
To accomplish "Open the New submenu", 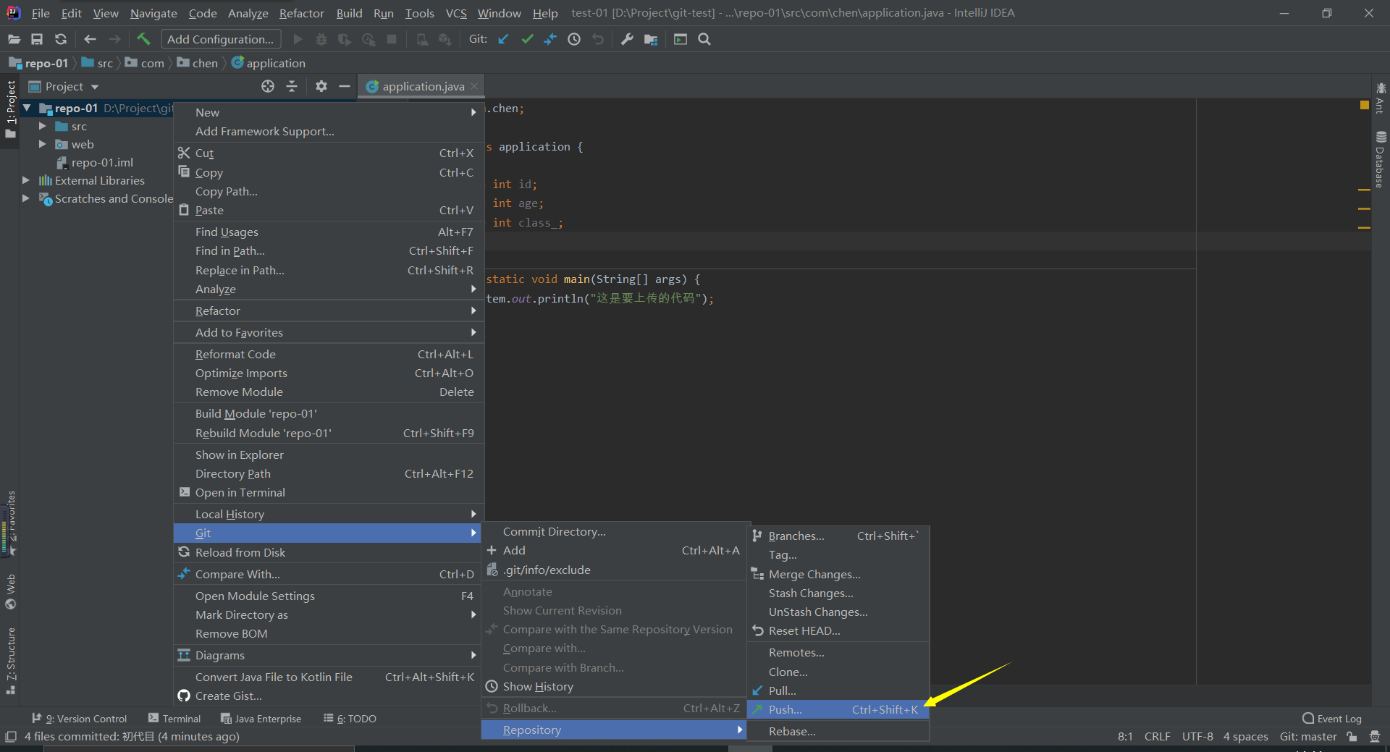I will coord(329,112).
